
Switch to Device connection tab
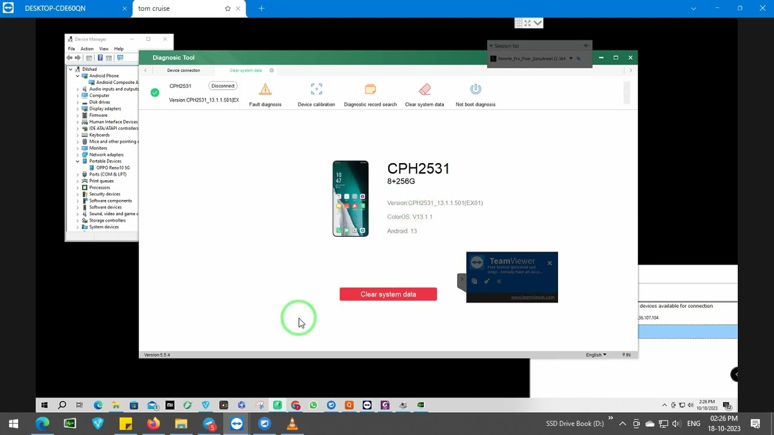(183, 70)
